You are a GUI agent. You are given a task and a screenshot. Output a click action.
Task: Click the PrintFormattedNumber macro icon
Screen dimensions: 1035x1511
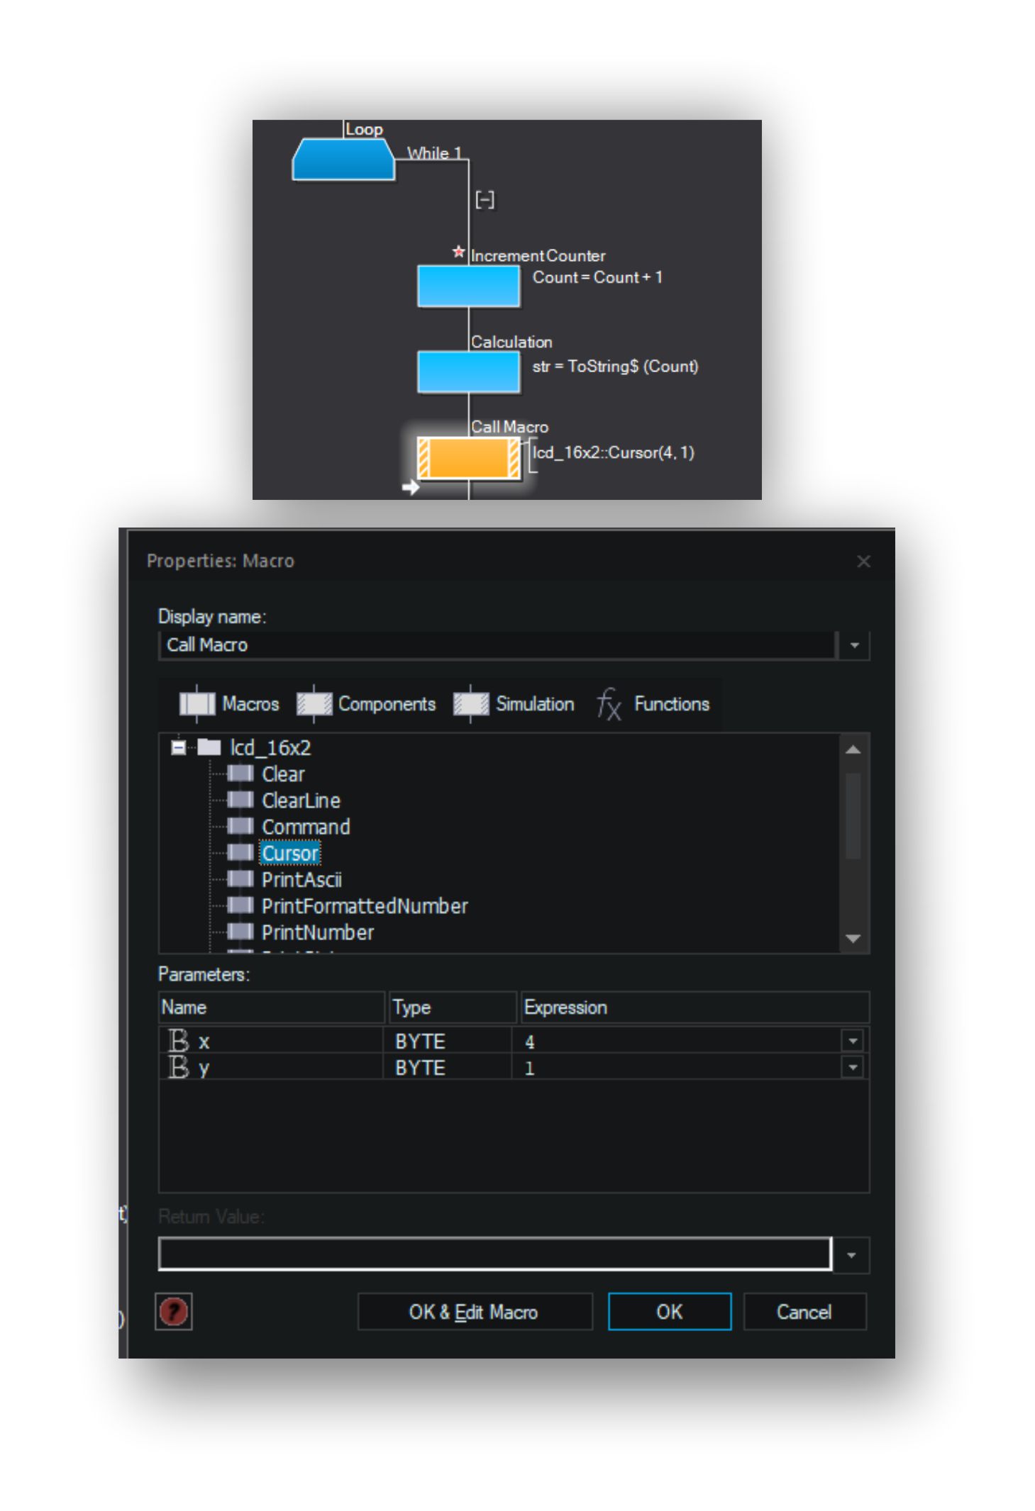[240, 905]
